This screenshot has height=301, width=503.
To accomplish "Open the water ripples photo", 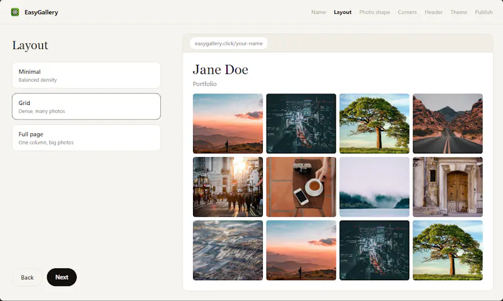I will [228, 250].
